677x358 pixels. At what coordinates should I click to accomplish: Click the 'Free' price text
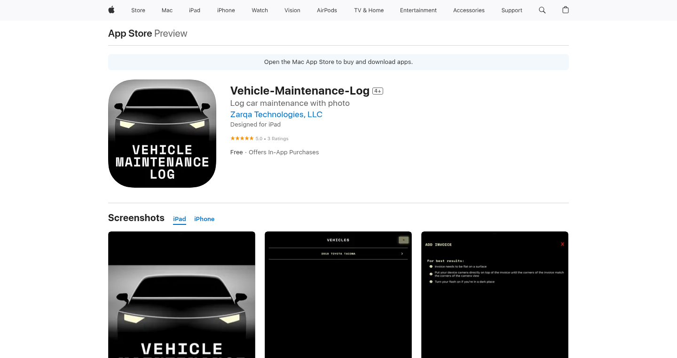pyautogui.click(x=236, y=152)
